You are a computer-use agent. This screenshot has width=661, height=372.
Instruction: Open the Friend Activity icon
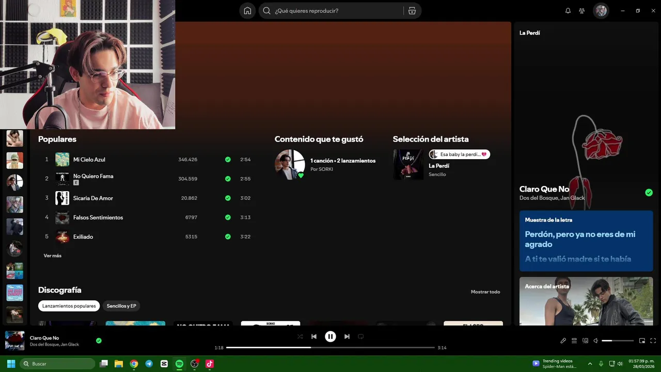pos(582,11)
